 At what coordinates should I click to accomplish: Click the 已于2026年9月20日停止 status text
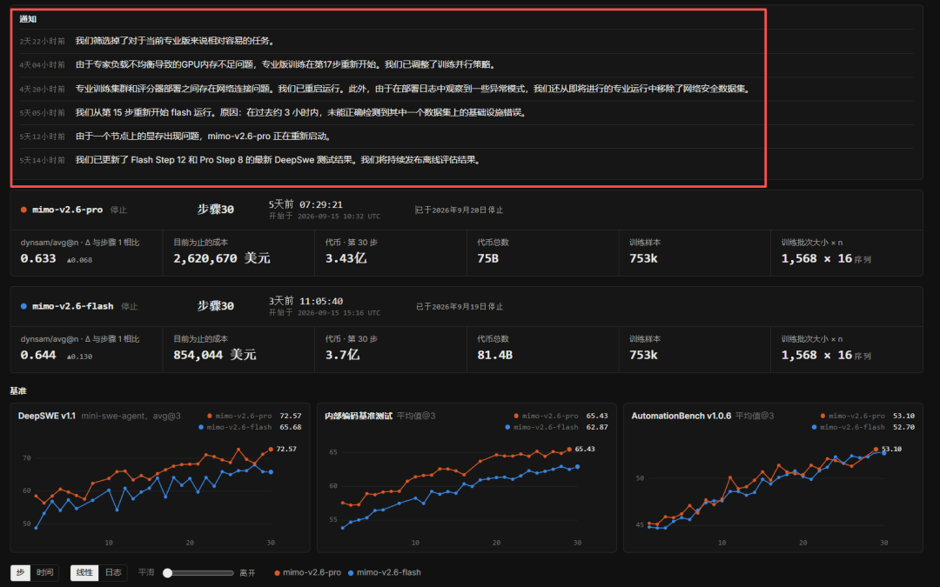[460, 210]
